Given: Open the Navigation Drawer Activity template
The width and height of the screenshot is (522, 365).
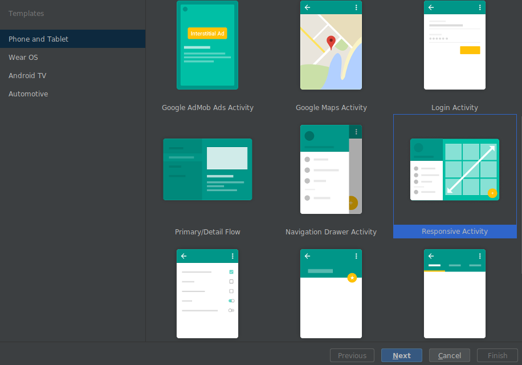Looking at the screenshot, I should [331, 169].
